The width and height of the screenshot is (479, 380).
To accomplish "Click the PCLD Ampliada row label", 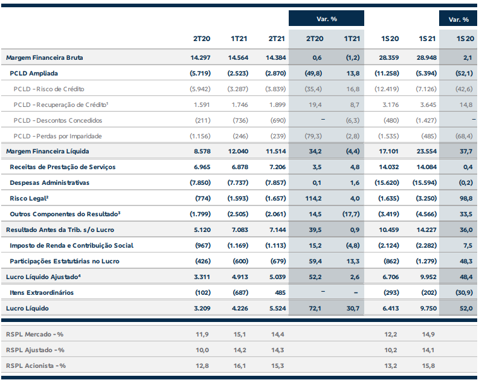I will coord(34,73).
